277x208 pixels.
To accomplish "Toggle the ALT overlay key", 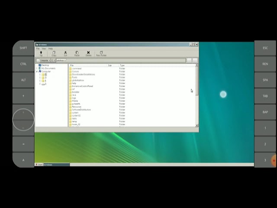I will click(x=23, y=80).
